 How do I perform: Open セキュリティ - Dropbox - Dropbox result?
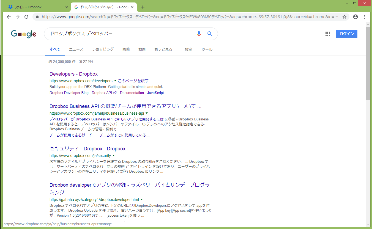coord(87,149)
